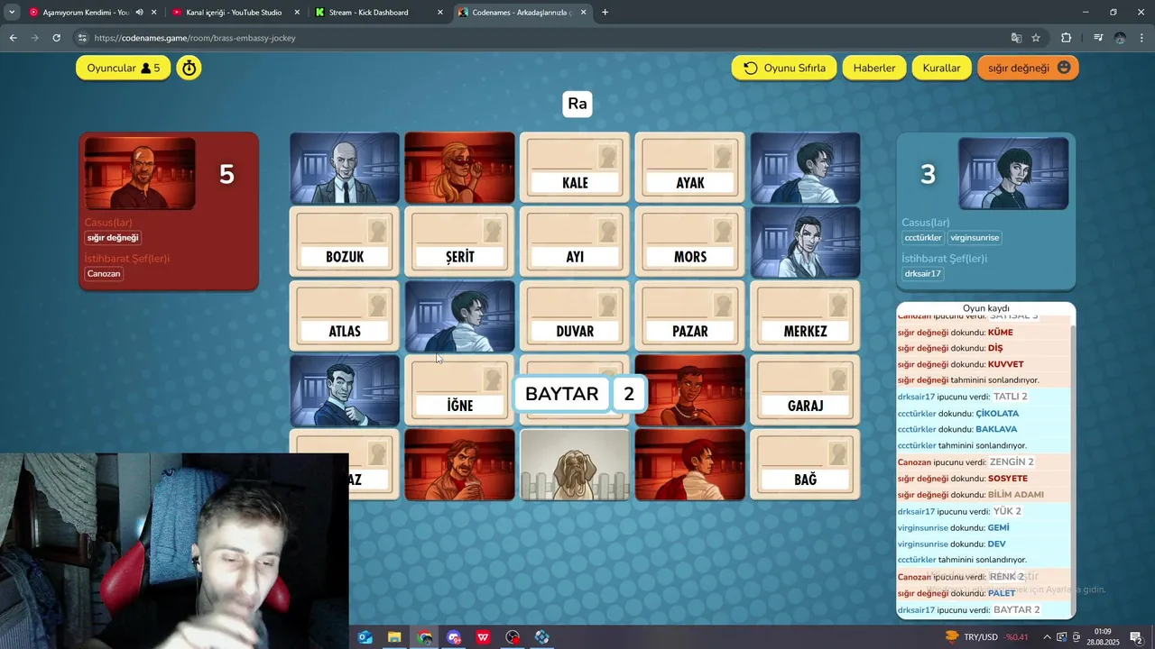Open the TRY/USD currency widget
This screenshot has width=1155, height=649.
[x=986, y=637]
